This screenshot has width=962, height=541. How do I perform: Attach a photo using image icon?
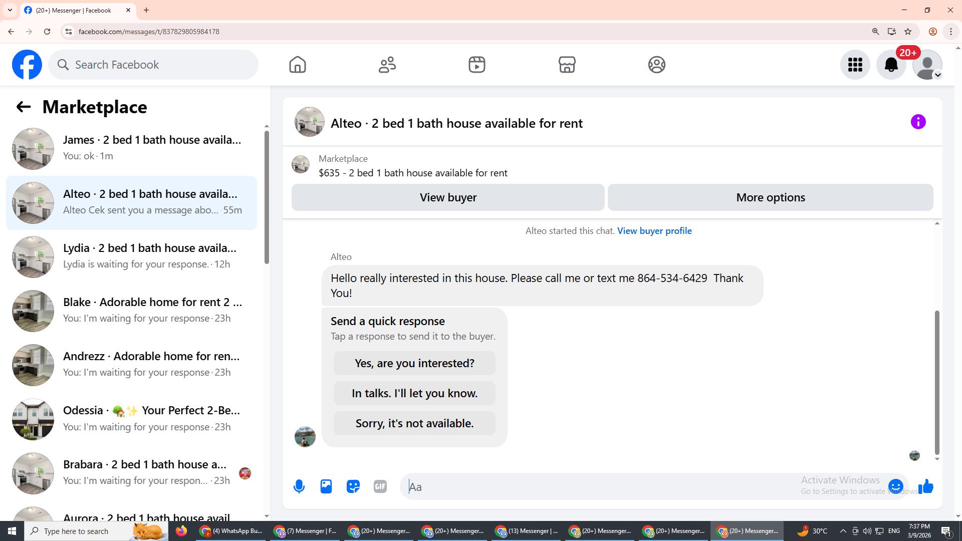[x=326, y=486]
